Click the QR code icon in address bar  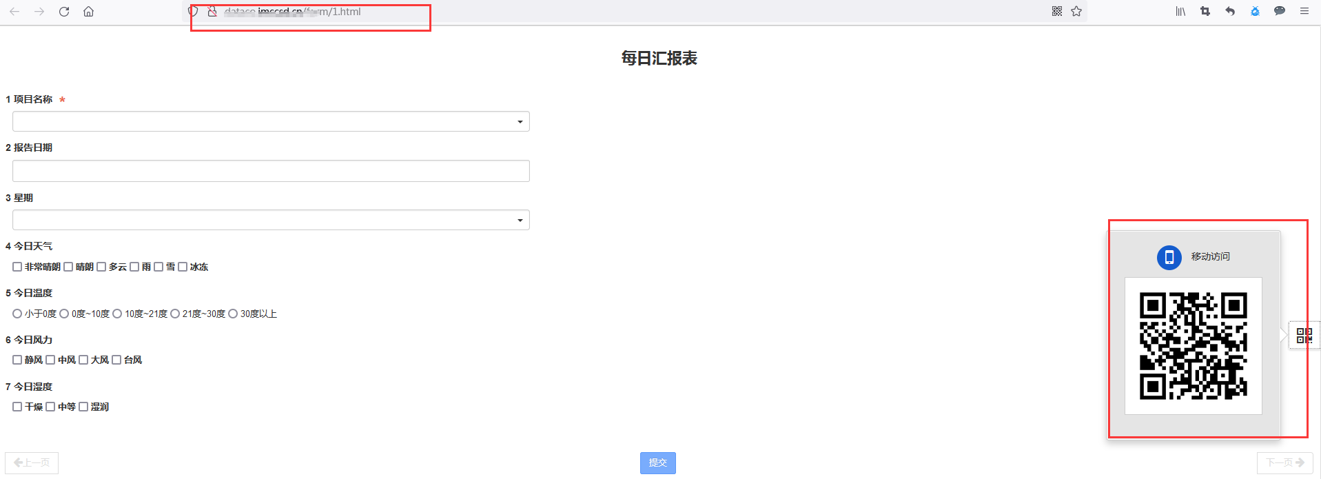tap(1056, 12)
